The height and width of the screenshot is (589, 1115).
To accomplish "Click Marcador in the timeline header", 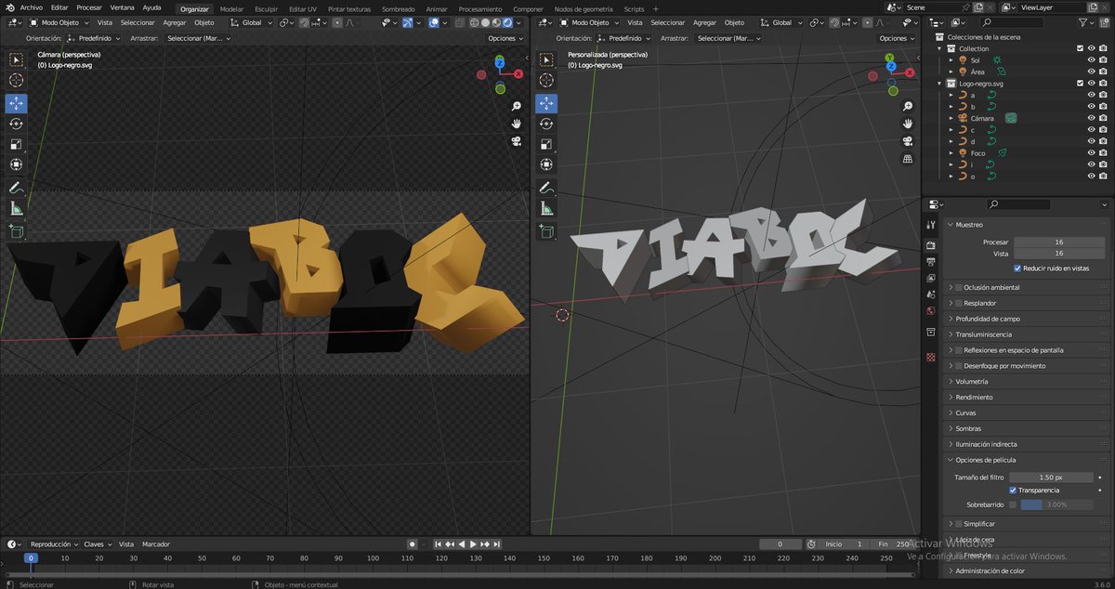I will [156, 543].
